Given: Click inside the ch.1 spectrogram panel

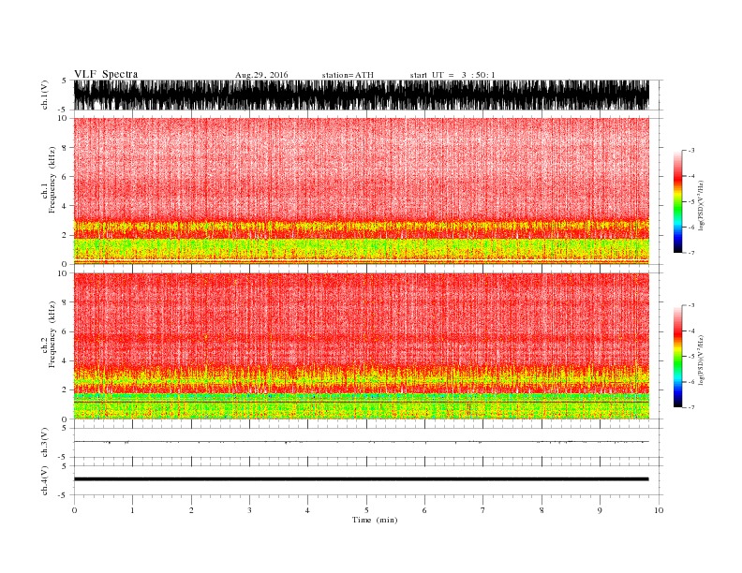Looking at the screenshot, I should (361, 191).
